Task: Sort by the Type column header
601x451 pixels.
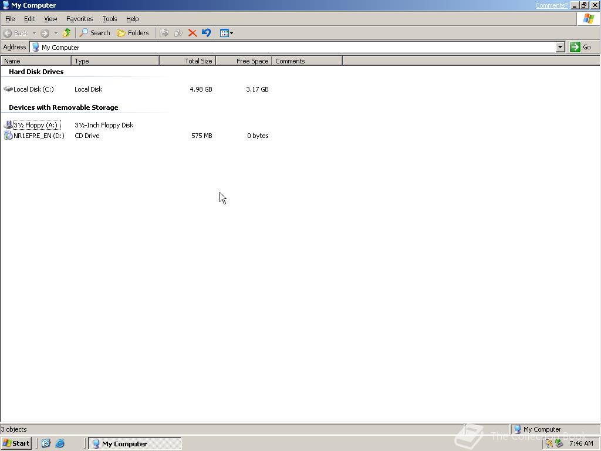Action: [116, 61]
